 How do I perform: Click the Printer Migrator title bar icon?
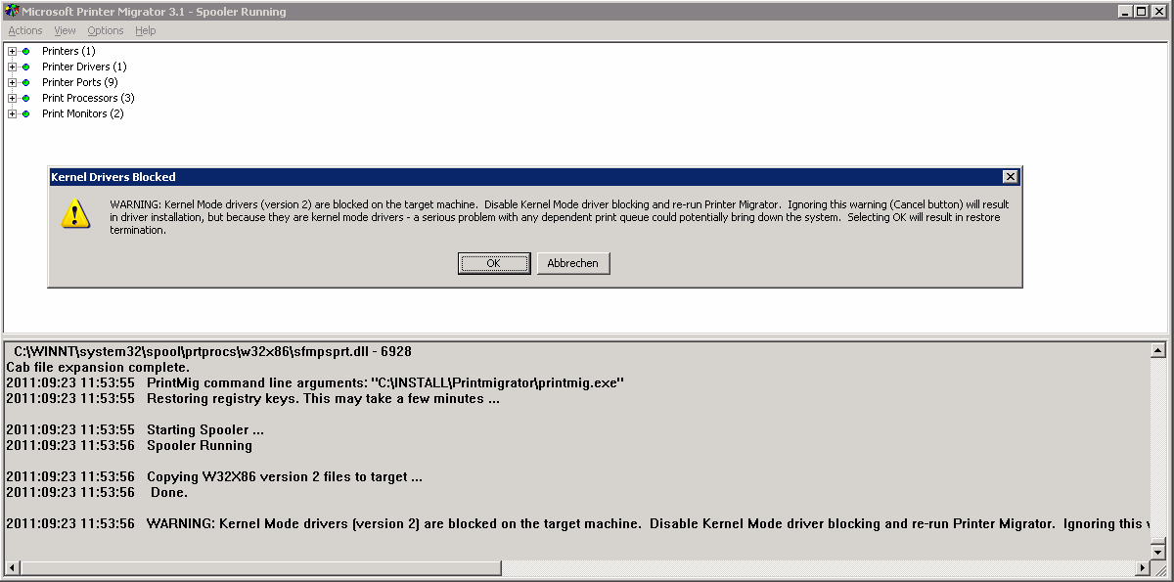coord(11,11)
